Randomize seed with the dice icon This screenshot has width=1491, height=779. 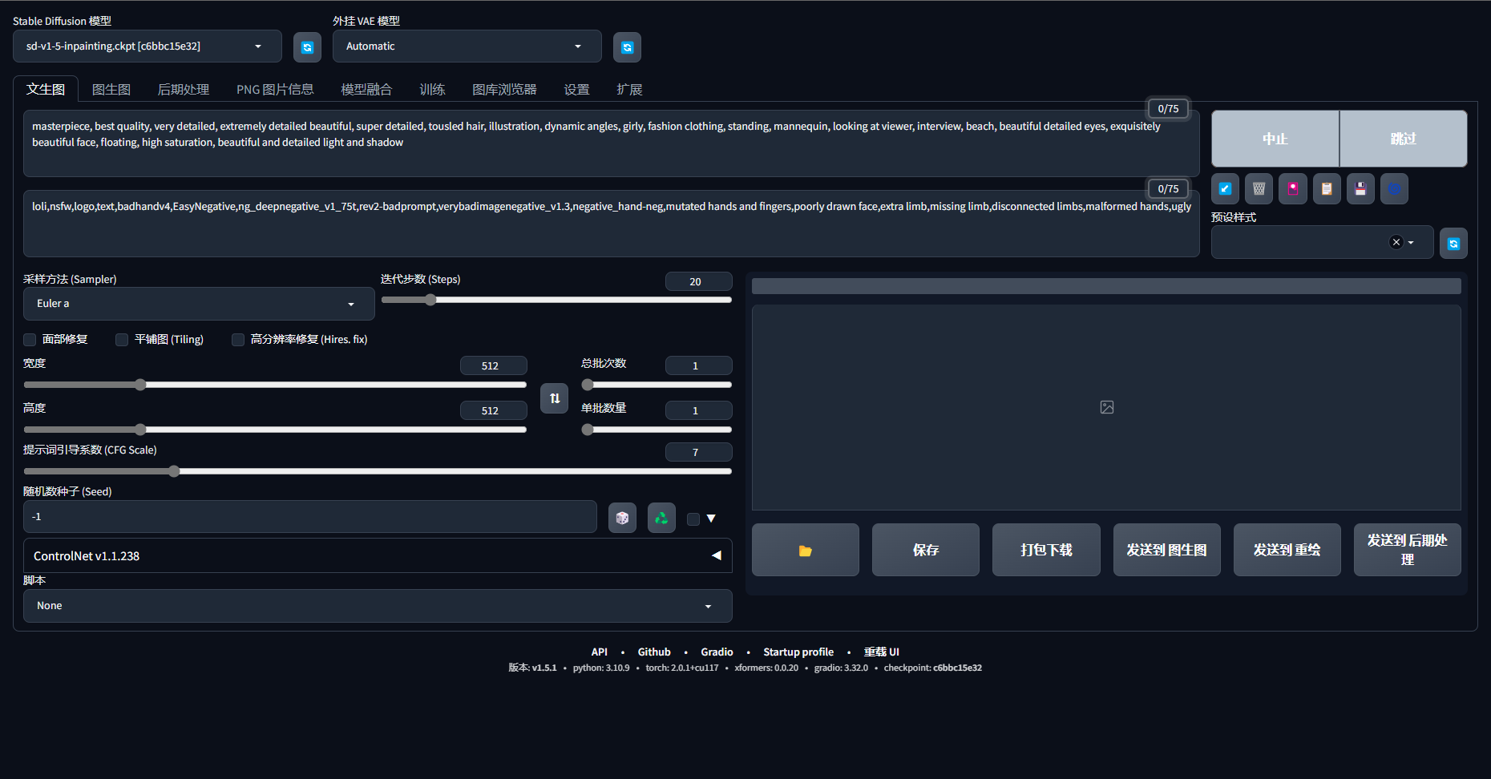[x=622, y=518]
